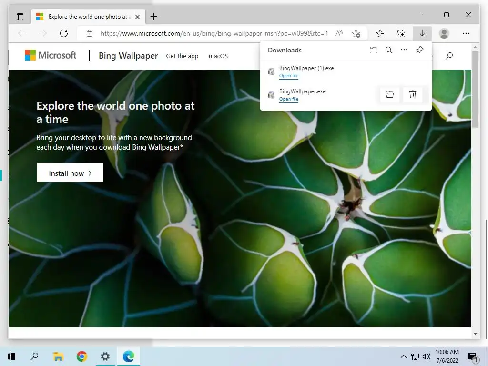Open downloads folder from Downloads header
Viewport: 488px width, 366px height.
pos(374,50)
